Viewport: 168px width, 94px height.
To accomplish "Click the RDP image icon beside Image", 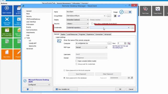I will (121, 12).
